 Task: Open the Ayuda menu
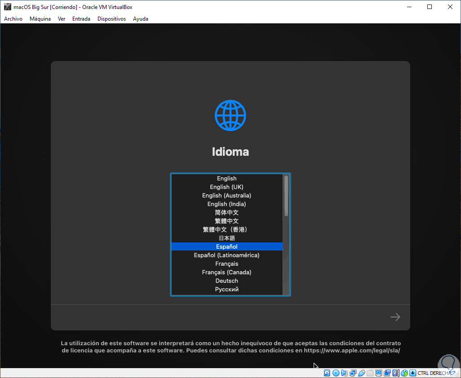(141, 19)
